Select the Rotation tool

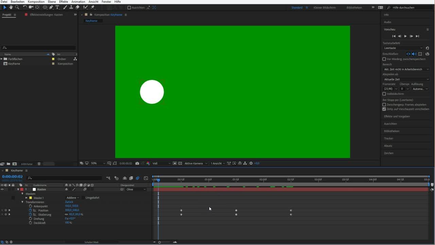point(25,7)
